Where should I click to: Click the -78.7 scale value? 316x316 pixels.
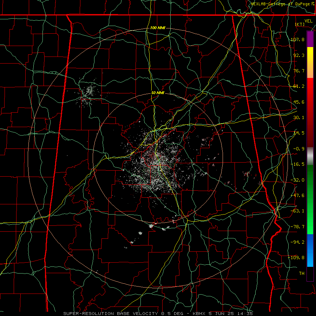click(x=297, y=227)
